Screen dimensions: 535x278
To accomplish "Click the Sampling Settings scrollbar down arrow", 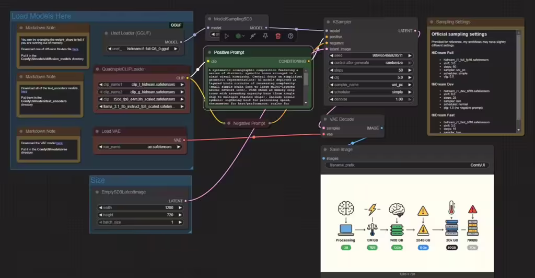I will pyautogui.click(x=519, y=130).
